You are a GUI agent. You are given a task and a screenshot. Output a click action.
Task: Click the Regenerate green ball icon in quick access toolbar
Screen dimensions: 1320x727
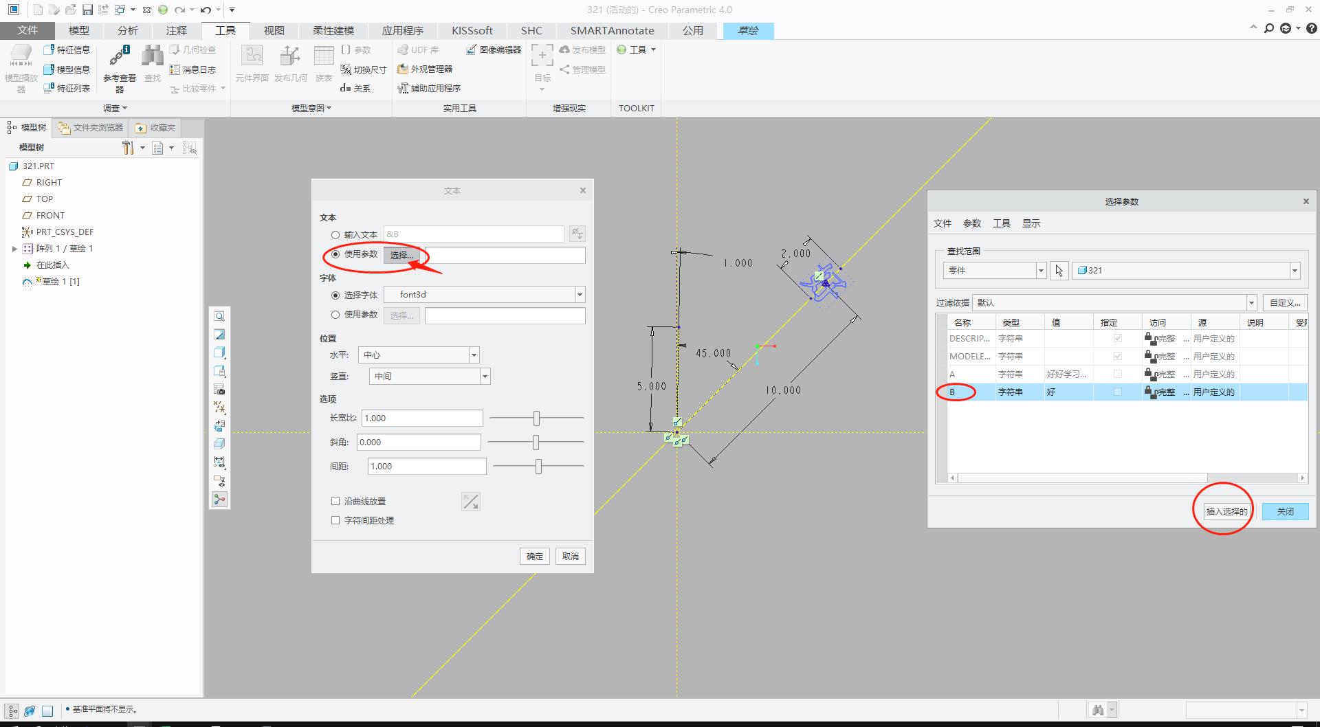163,10
